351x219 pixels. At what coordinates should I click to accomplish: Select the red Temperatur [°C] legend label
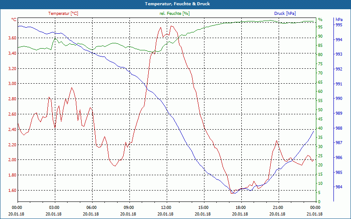point(63,14)
